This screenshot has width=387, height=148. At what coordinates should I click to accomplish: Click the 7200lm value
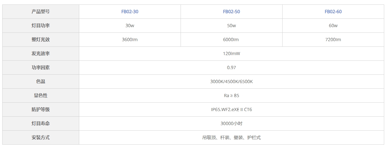click(333, 40)
